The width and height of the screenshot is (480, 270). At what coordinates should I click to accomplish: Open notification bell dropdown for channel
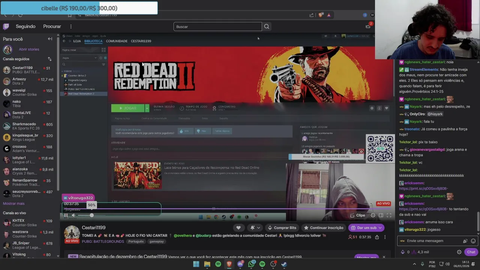[255, 228]
